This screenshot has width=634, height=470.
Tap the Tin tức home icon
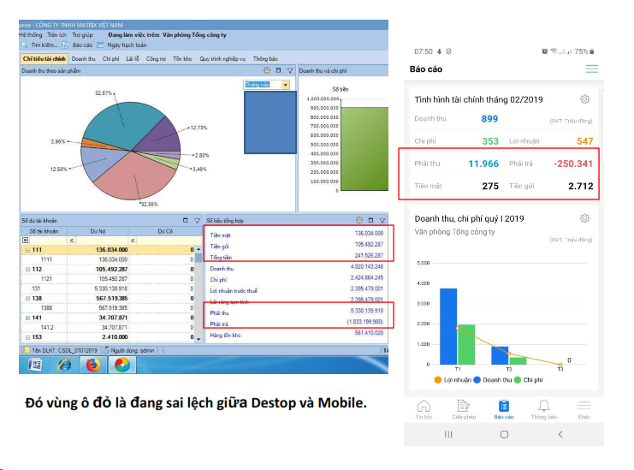click(x=423, y=408)
